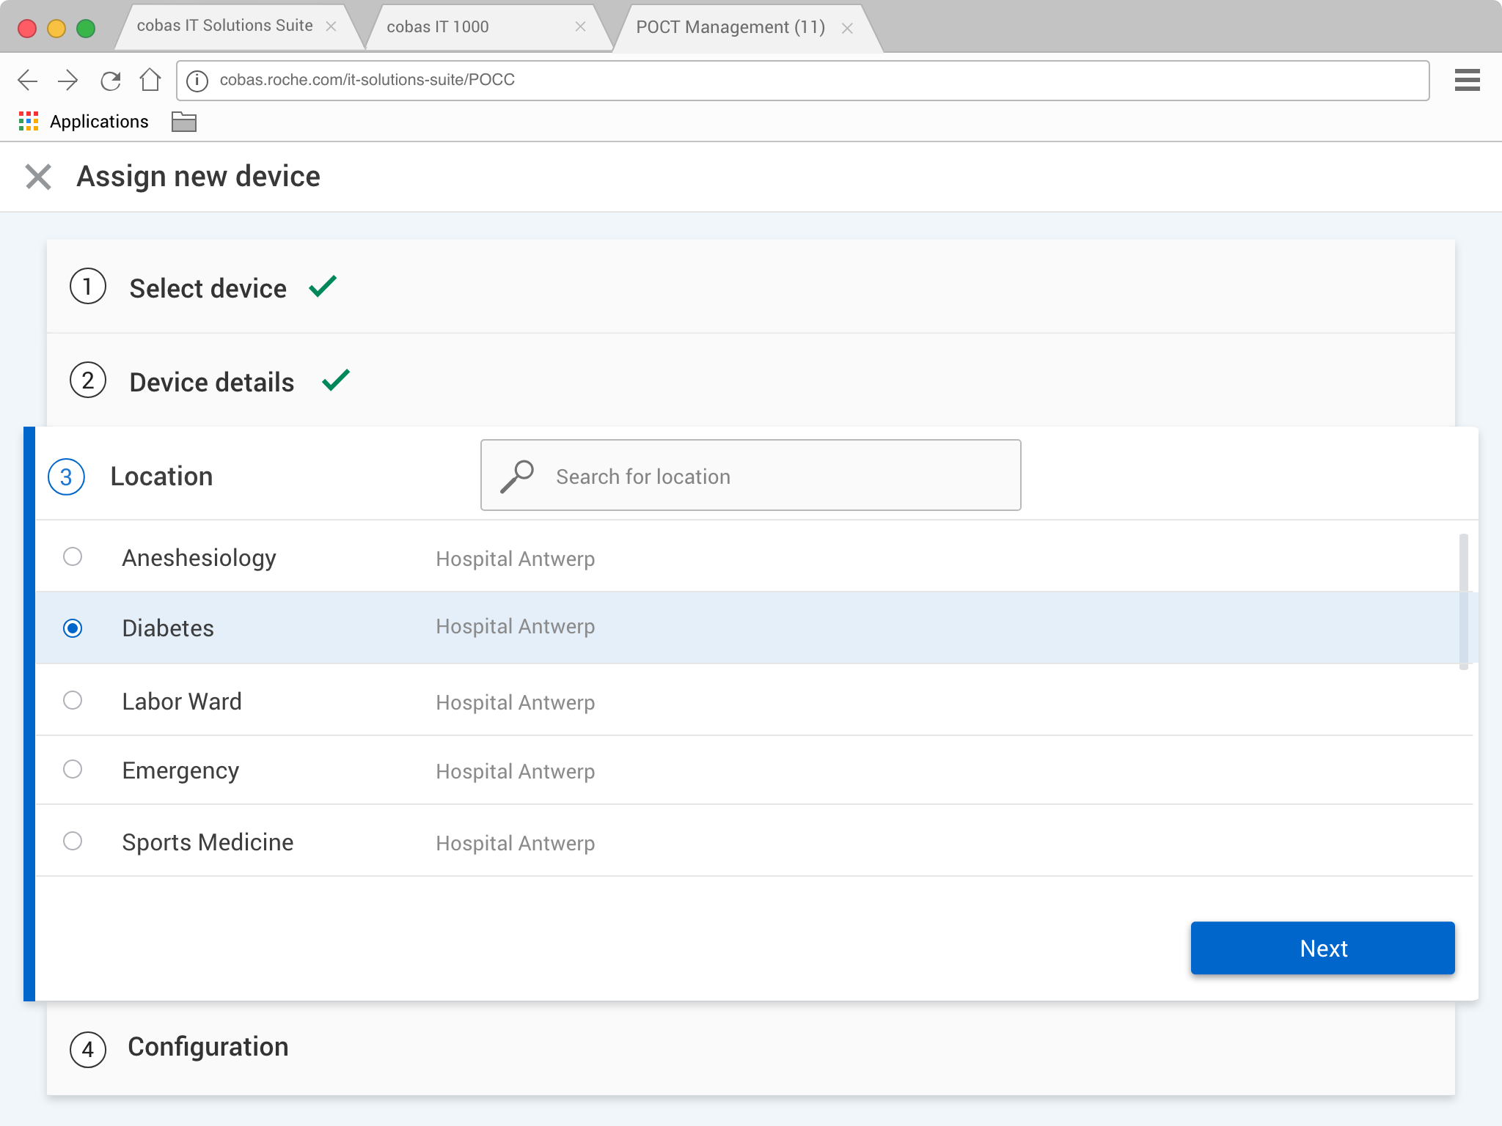Click the site info icon in address bar
The image size is (1502, 1126).
[197, 80]
